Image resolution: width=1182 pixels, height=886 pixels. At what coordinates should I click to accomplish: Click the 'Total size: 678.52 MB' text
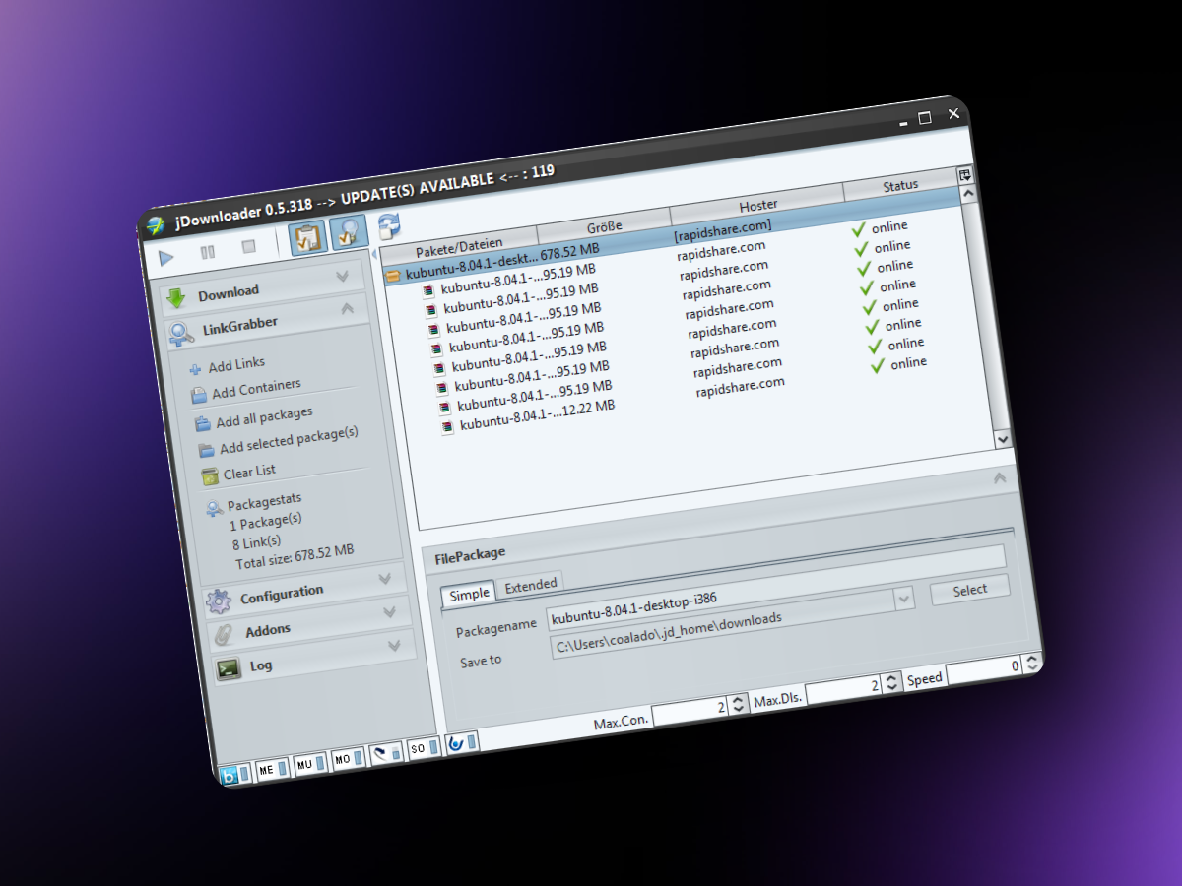pos(295,557)
